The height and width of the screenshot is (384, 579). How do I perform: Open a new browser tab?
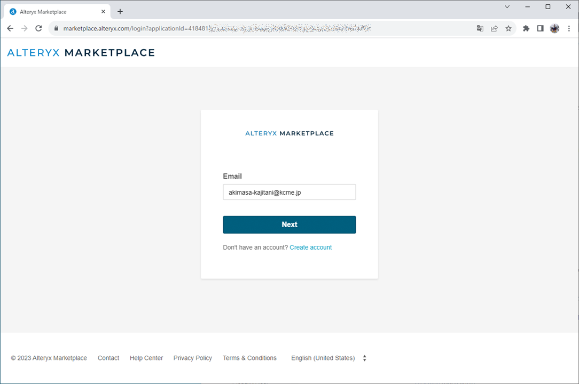[x=120, y=11]
